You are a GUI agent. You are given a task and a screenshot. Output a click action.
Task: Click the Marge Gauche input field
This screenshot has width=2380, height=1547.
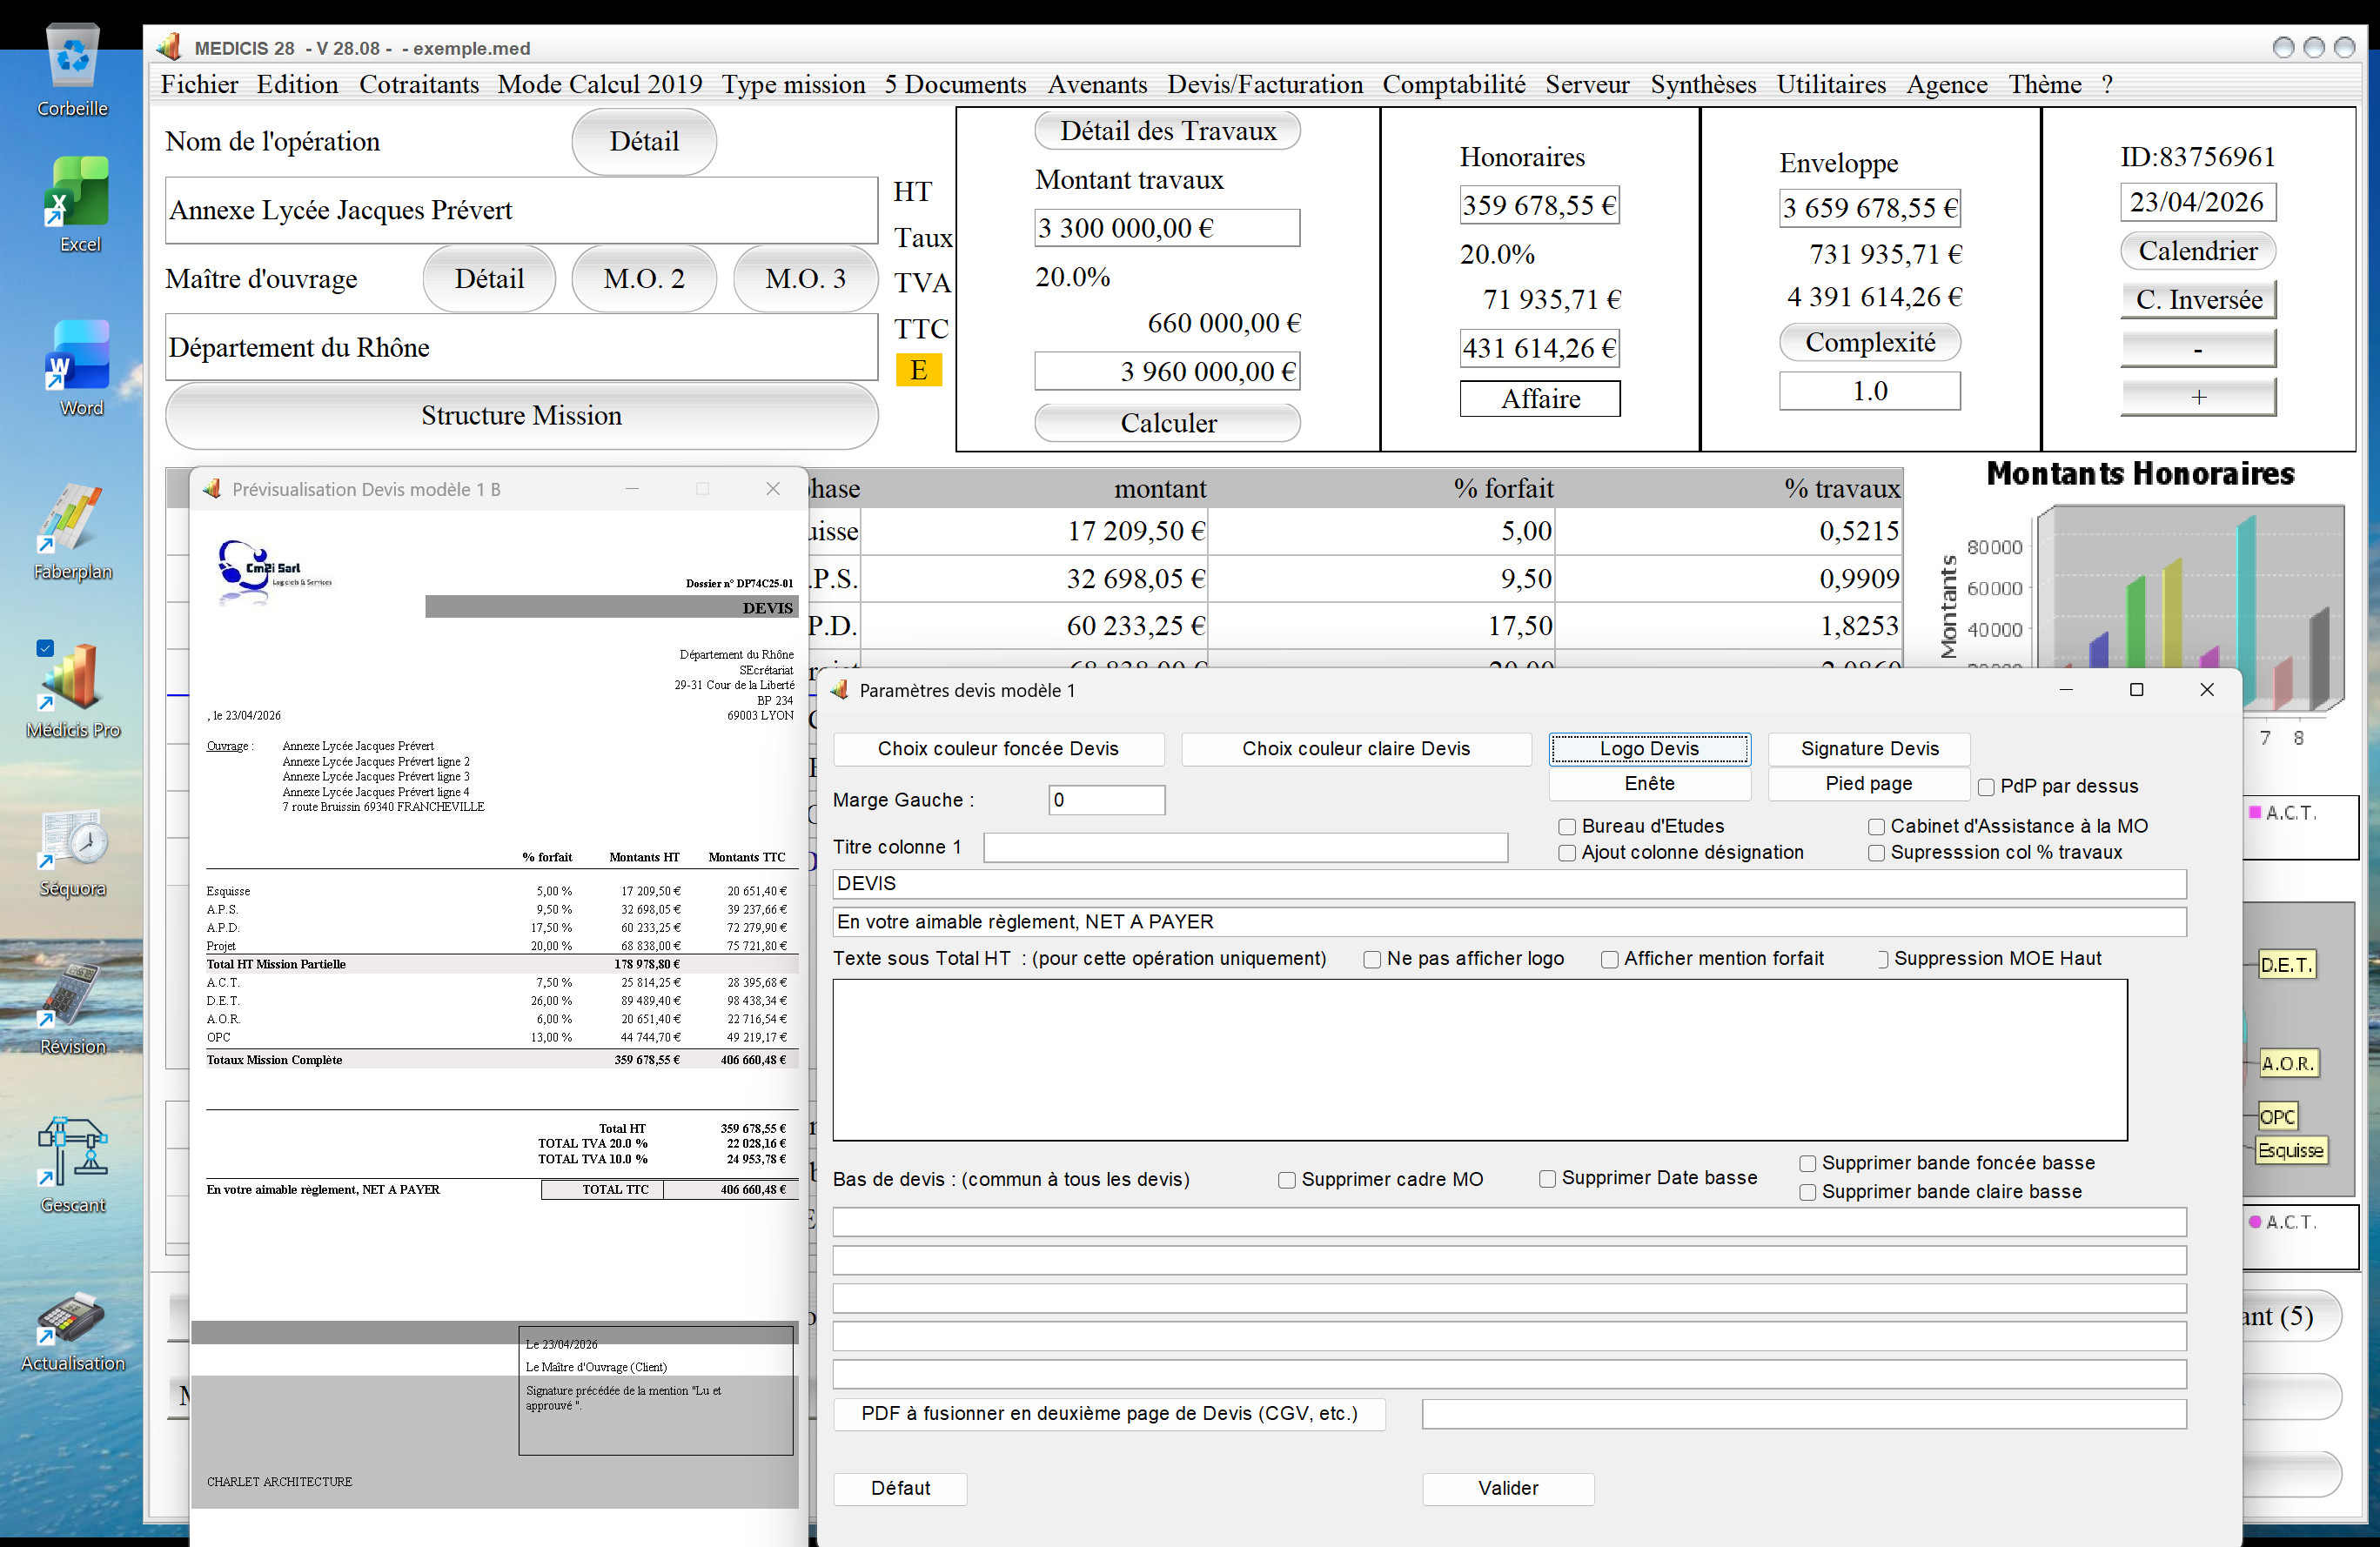point(1106,800)
